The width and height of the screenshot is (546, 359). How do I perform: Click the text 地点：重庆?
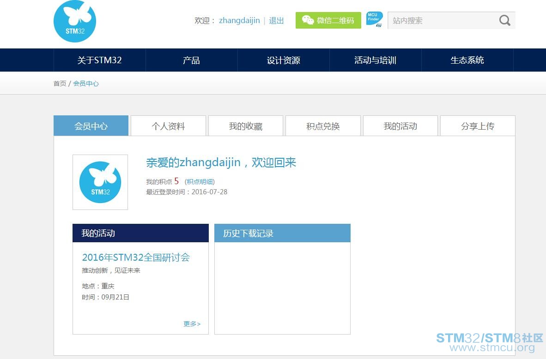tap(98, 286)
